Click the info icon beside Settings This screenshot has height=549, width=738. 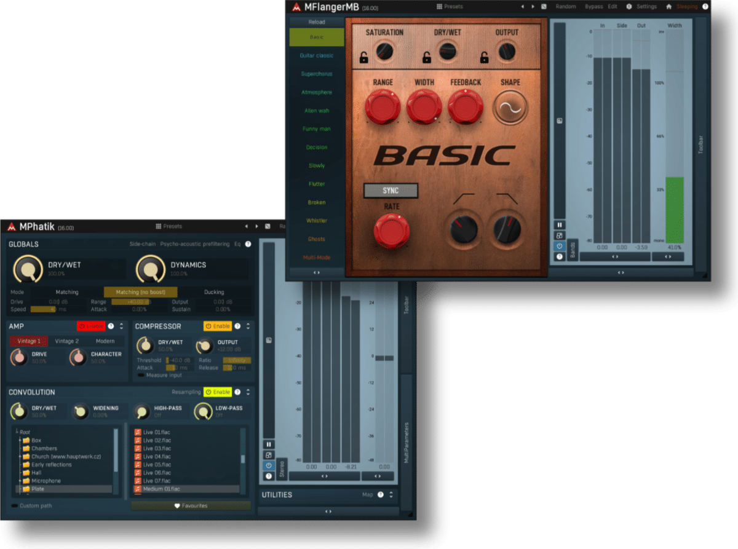point(629,7)
